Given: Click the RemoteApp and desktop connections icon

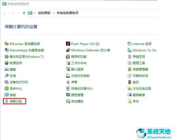Looking at the screenshot, I should 7,50.
